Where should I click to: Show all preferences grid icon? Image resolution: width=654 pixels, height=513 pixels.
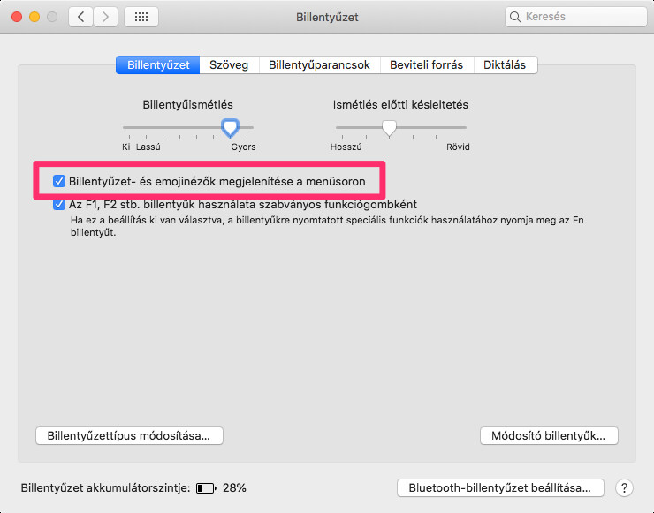(x=141, y=17)
